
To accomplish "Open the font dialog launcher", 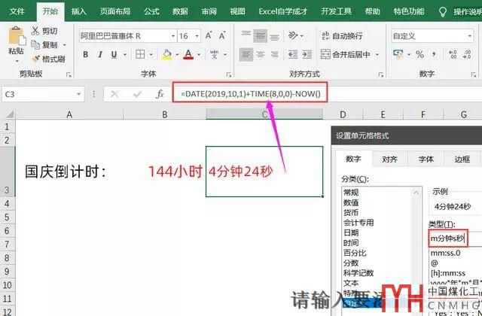I will tap(229, 74).
